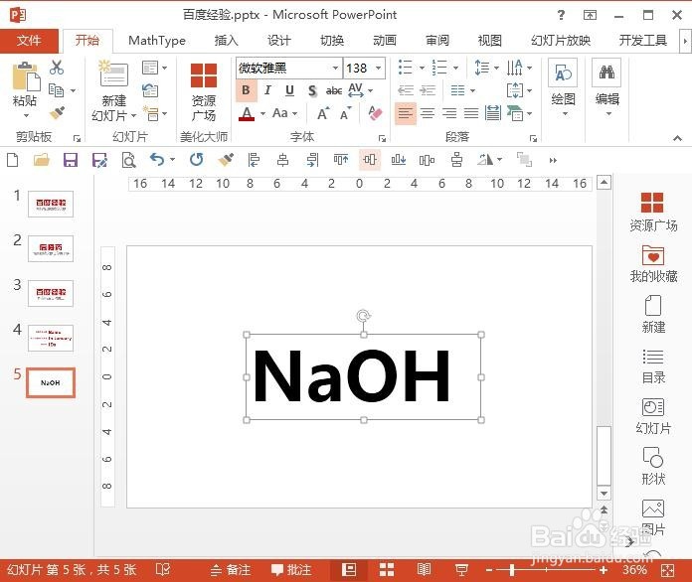The width and height of the screenshot is (692, 582).
Task: Click the fit slide to window icon
Action: [x=667, y=570]
